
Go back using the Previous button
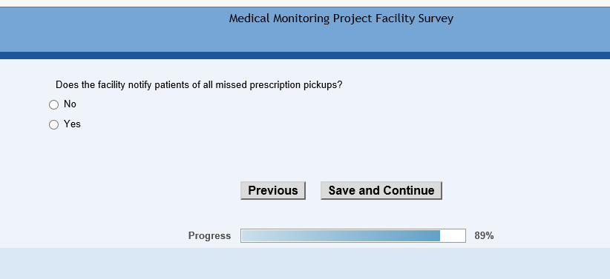click(x=273, y=190)
